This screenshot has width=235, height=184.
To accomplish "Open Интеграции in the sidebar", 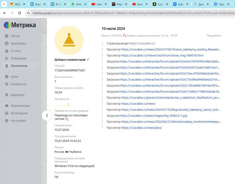I will [19, 113].
